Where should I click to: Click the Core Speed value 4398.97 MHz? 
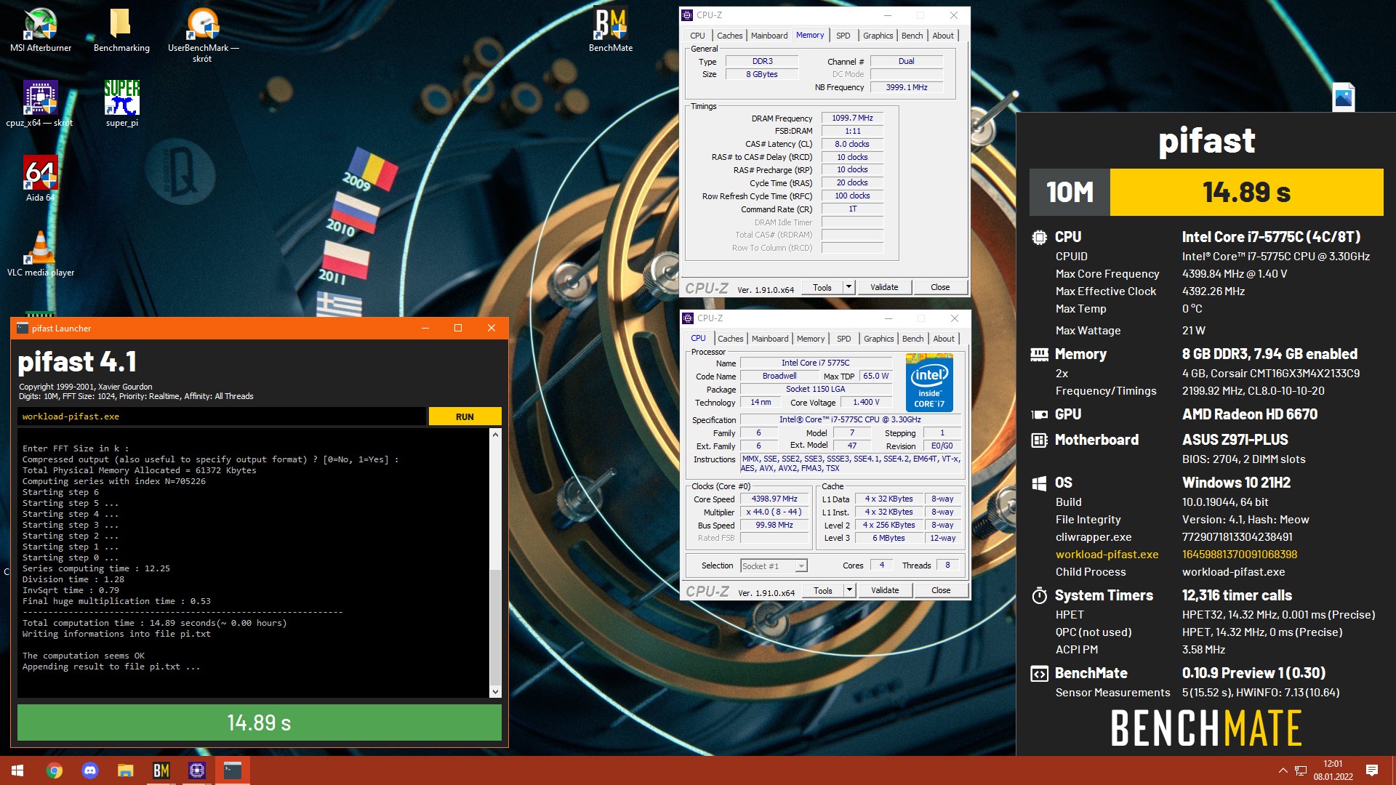pos(774,499)
